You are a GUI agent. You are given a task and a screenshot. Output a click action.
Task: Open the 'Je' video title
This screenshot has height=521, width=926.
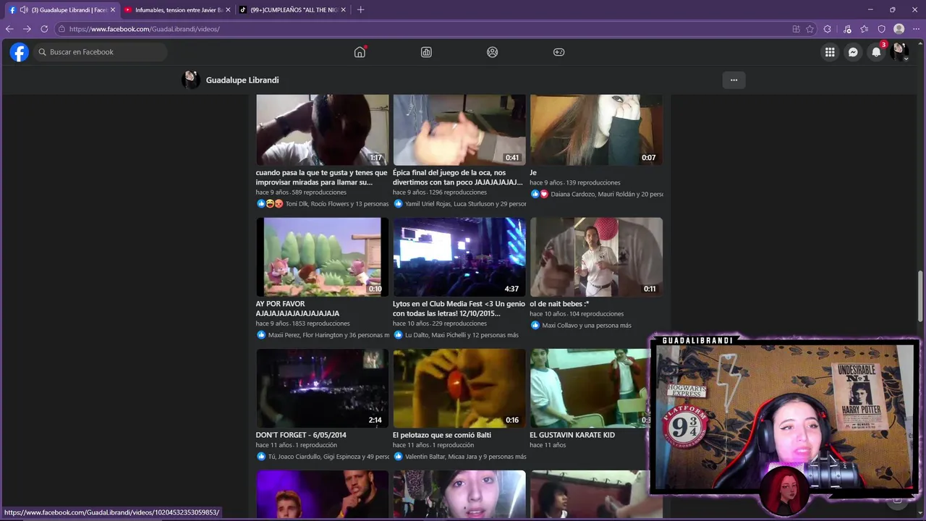point(533,173)
